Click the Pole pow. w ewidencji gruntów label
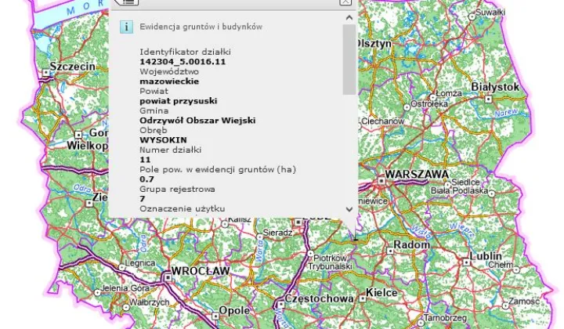This screenshot has height=329, width=564. (x=218, y=169)
